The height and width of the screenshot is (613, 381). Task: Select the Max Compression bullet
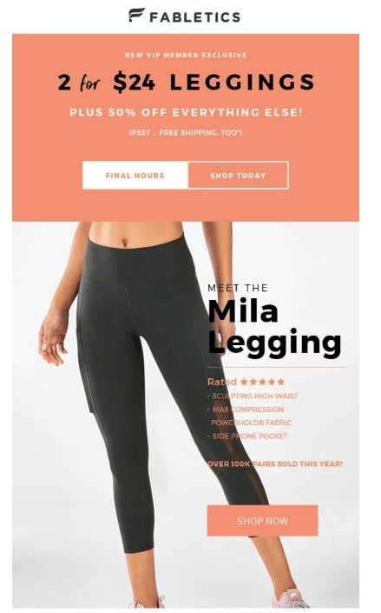point(246,410)
